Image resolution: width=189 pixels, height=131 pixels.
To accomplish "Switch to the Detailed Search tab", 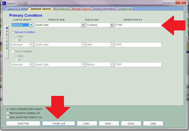I will click(41, 9).
